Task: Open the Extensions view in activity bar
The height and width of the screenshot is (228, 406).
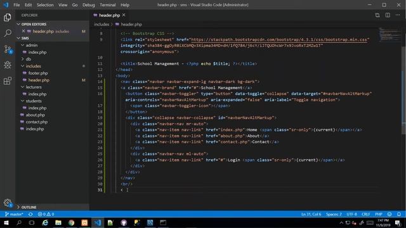Action: [8, 80]
